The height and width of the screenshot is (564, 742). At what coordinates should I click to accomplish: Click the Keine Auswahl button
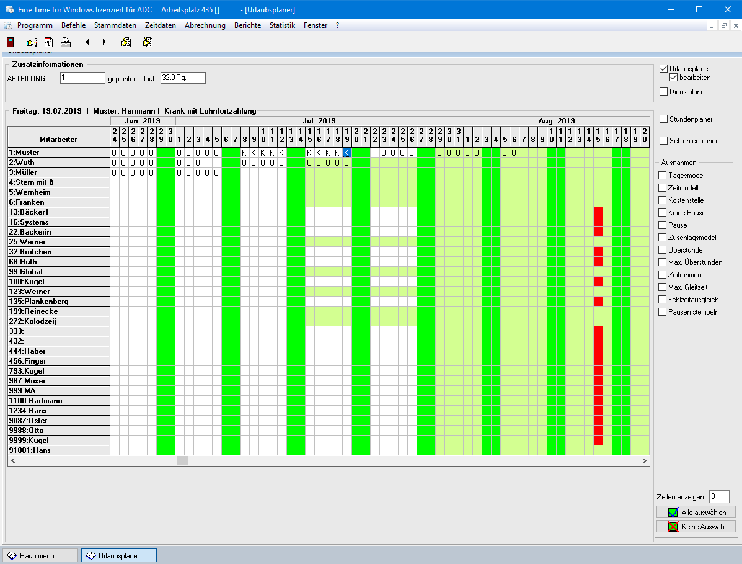(696, 526)
